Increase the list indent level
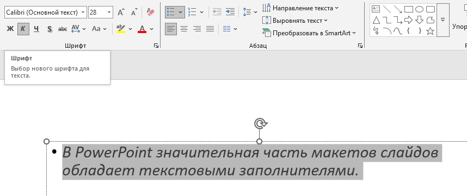Screen dimensions: 467x196 coord(230,12)
